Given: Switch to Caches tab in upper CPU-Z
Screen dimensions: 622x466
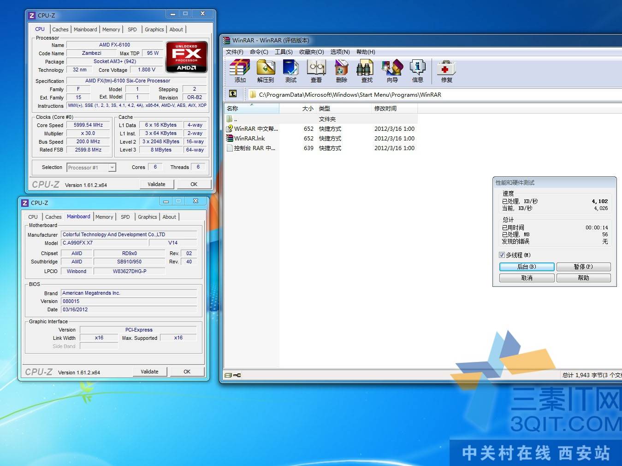Looking at the screenshot, I should [x=60, y=29].
